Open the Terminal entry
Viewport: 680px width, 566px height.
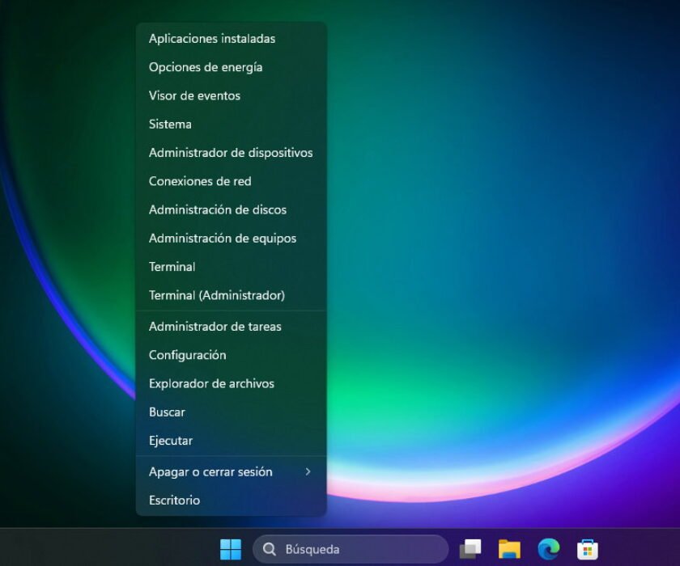(x=232, y=267)
